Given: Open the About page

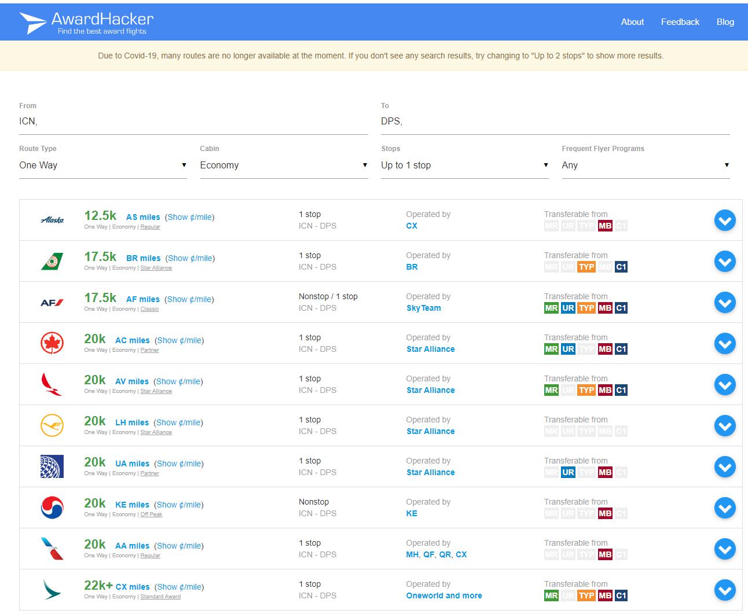Looking at the screenshot, I should pyautogui.click(x=632, y=22).
